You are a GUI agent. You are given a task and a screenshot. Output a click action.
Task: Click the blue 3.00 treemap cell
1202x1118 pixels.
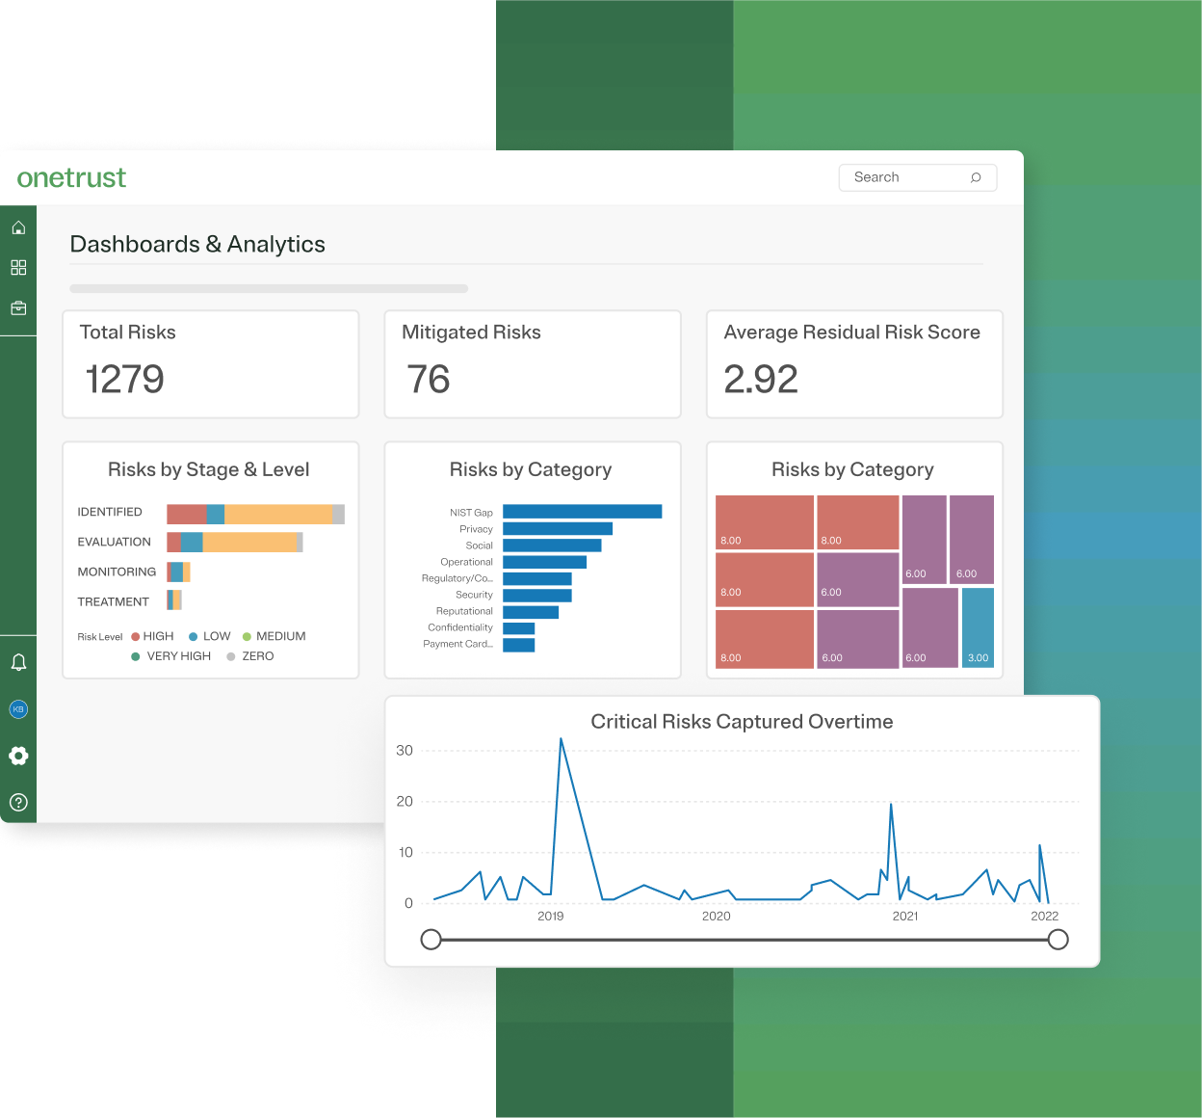point(977,628)
